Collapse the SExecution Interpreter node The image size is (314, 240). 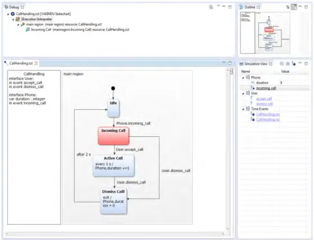(x=13, y=19)
